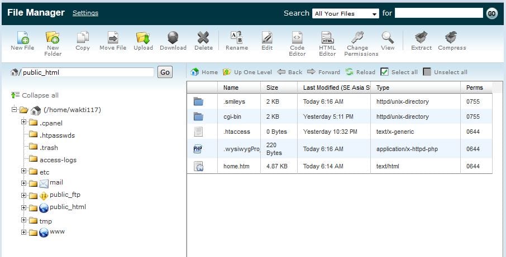Sort by the Size column header

[x=279, y=88]
